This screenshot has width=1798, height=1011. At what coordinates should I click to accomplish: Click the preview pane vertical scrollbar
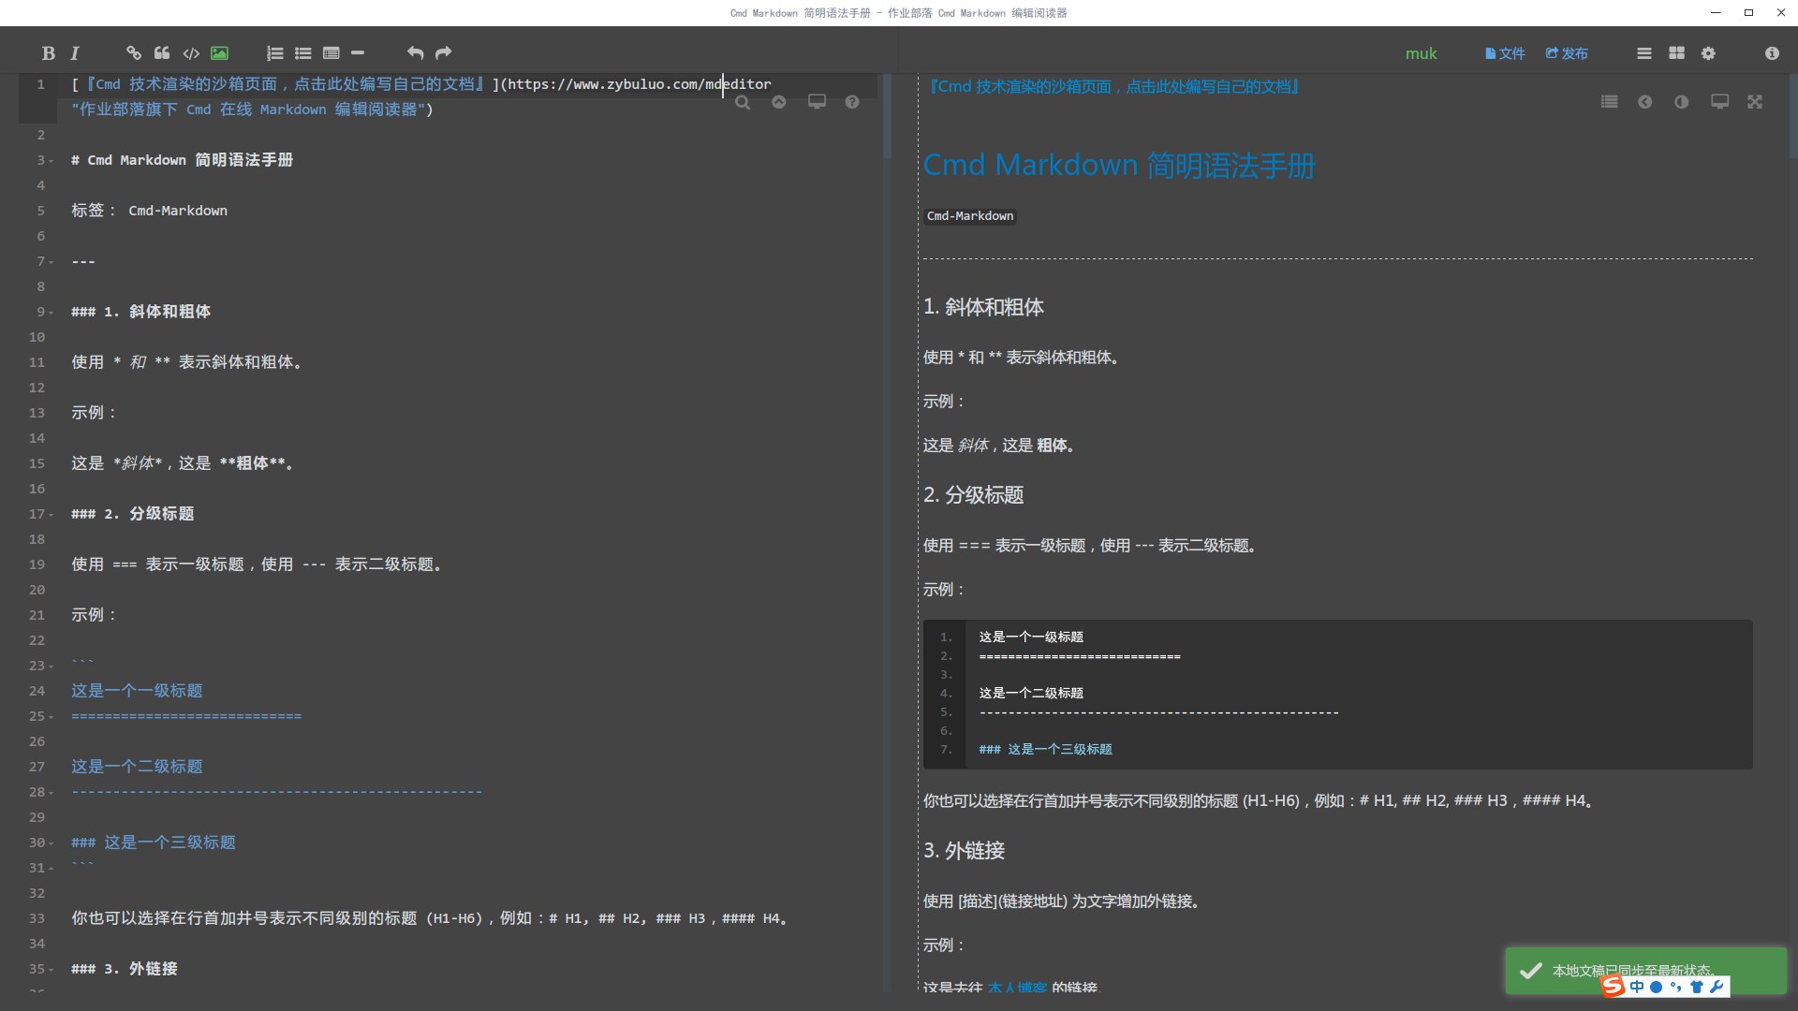tap(1793, 117)
